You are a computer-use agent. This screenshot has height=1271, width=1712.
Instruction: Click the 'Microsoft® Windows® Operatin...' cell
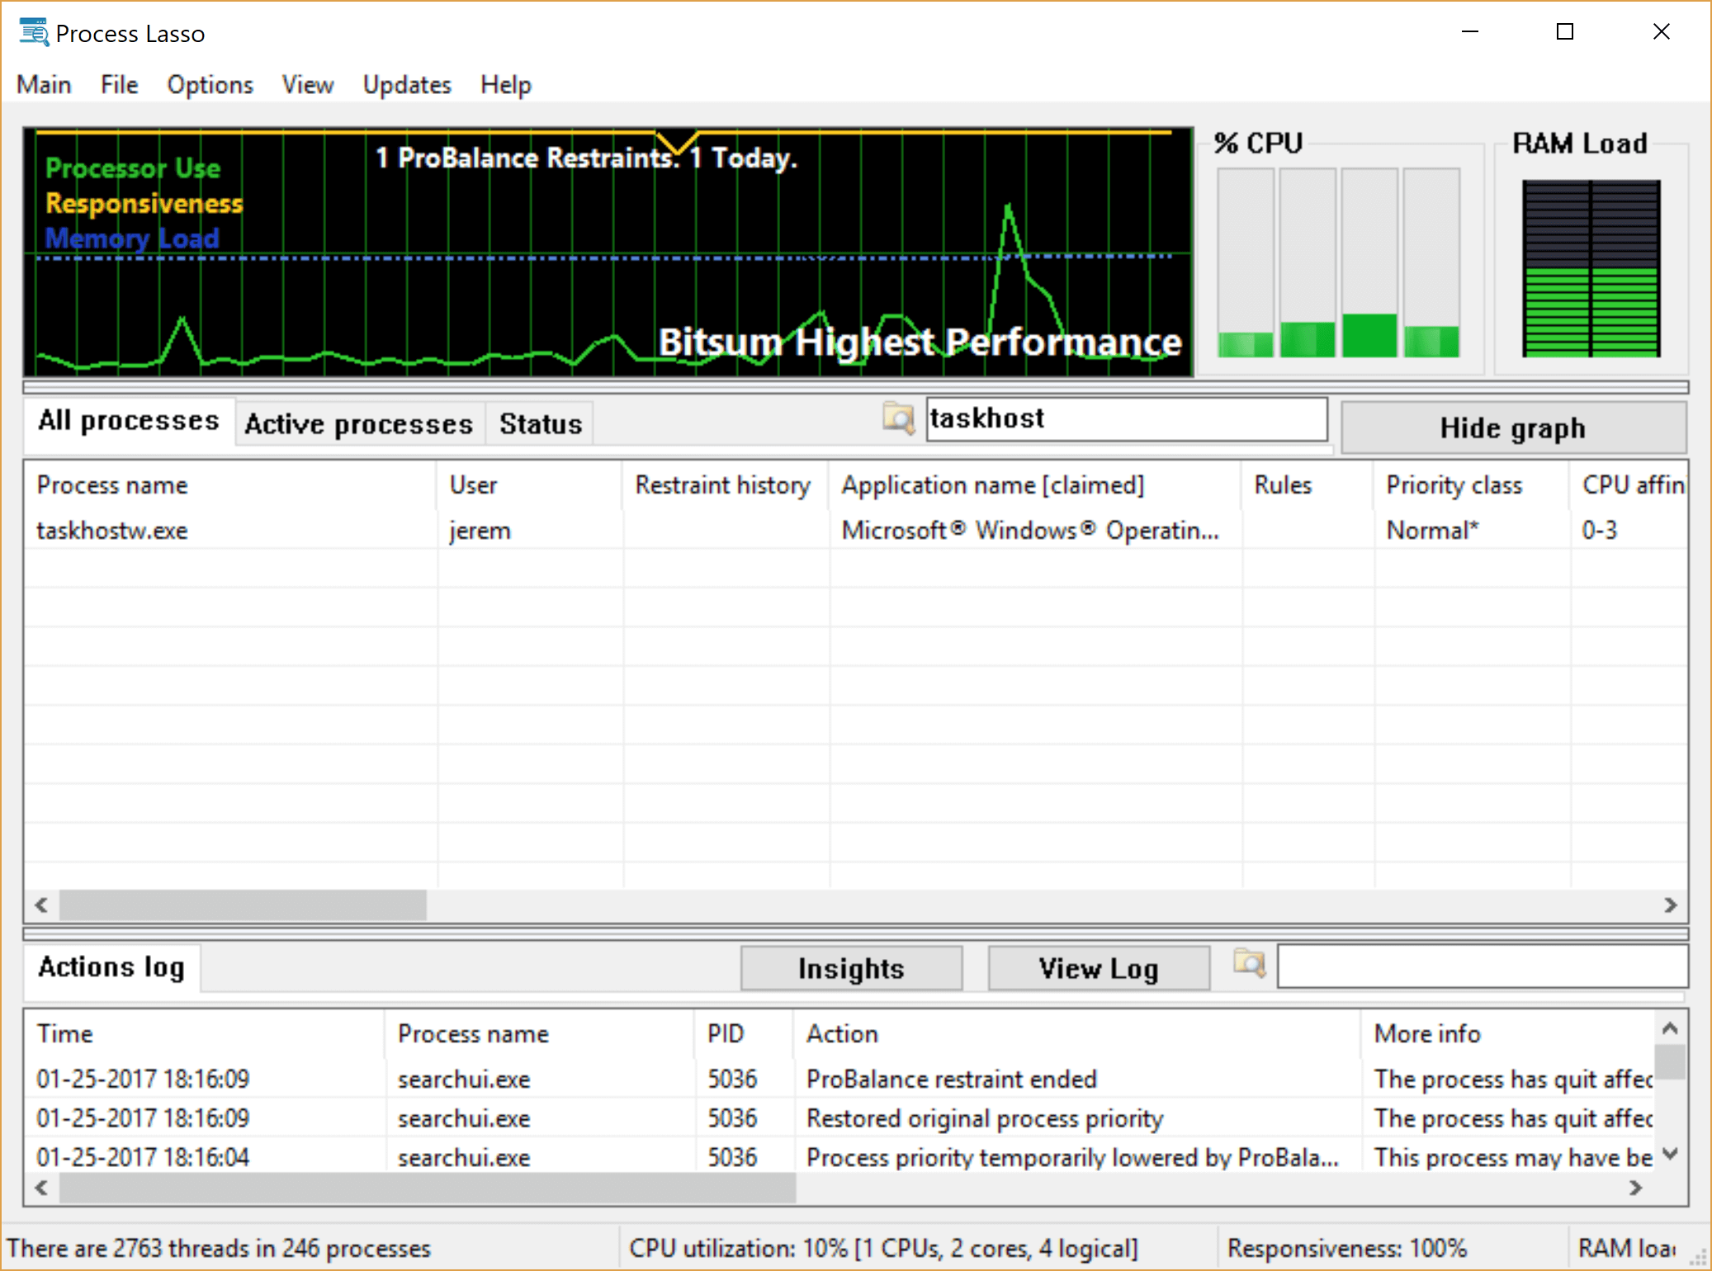coord(1030,531)
